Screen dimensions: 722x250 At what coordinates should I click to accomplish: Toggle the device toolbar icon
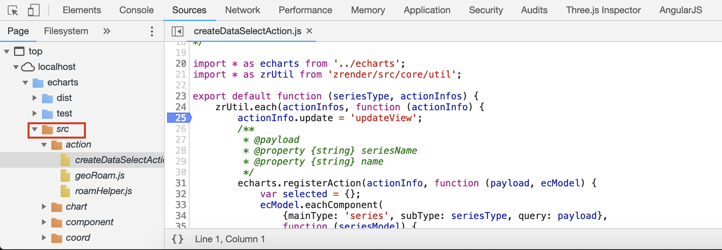pos(33,10)
